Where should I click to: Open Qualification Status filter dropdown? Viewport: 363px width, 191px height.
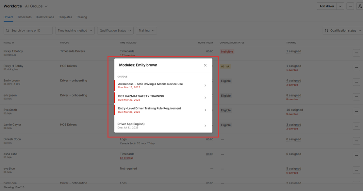(115, 31)
